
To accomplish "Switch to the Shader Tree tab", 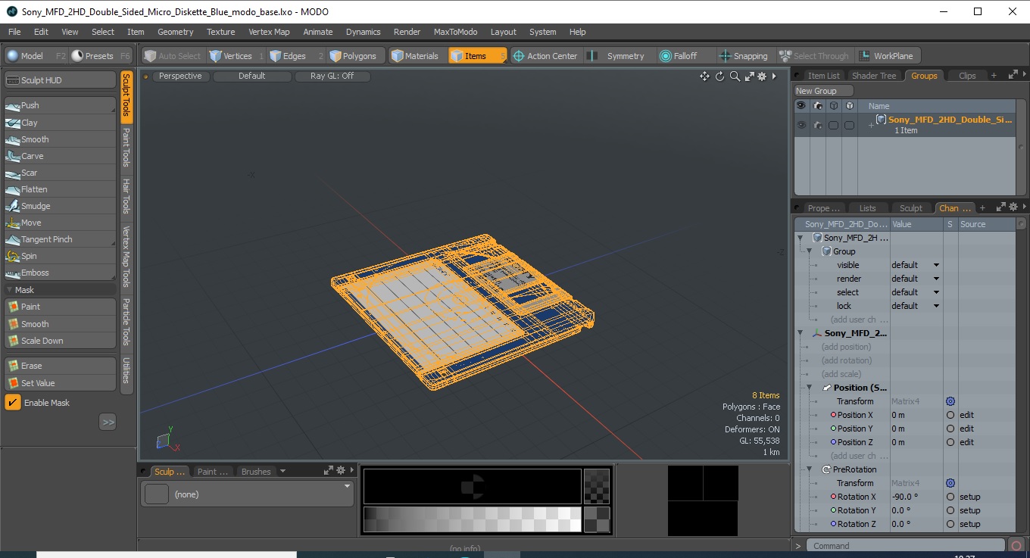I will pyautogui.click(x=874, y=76).
